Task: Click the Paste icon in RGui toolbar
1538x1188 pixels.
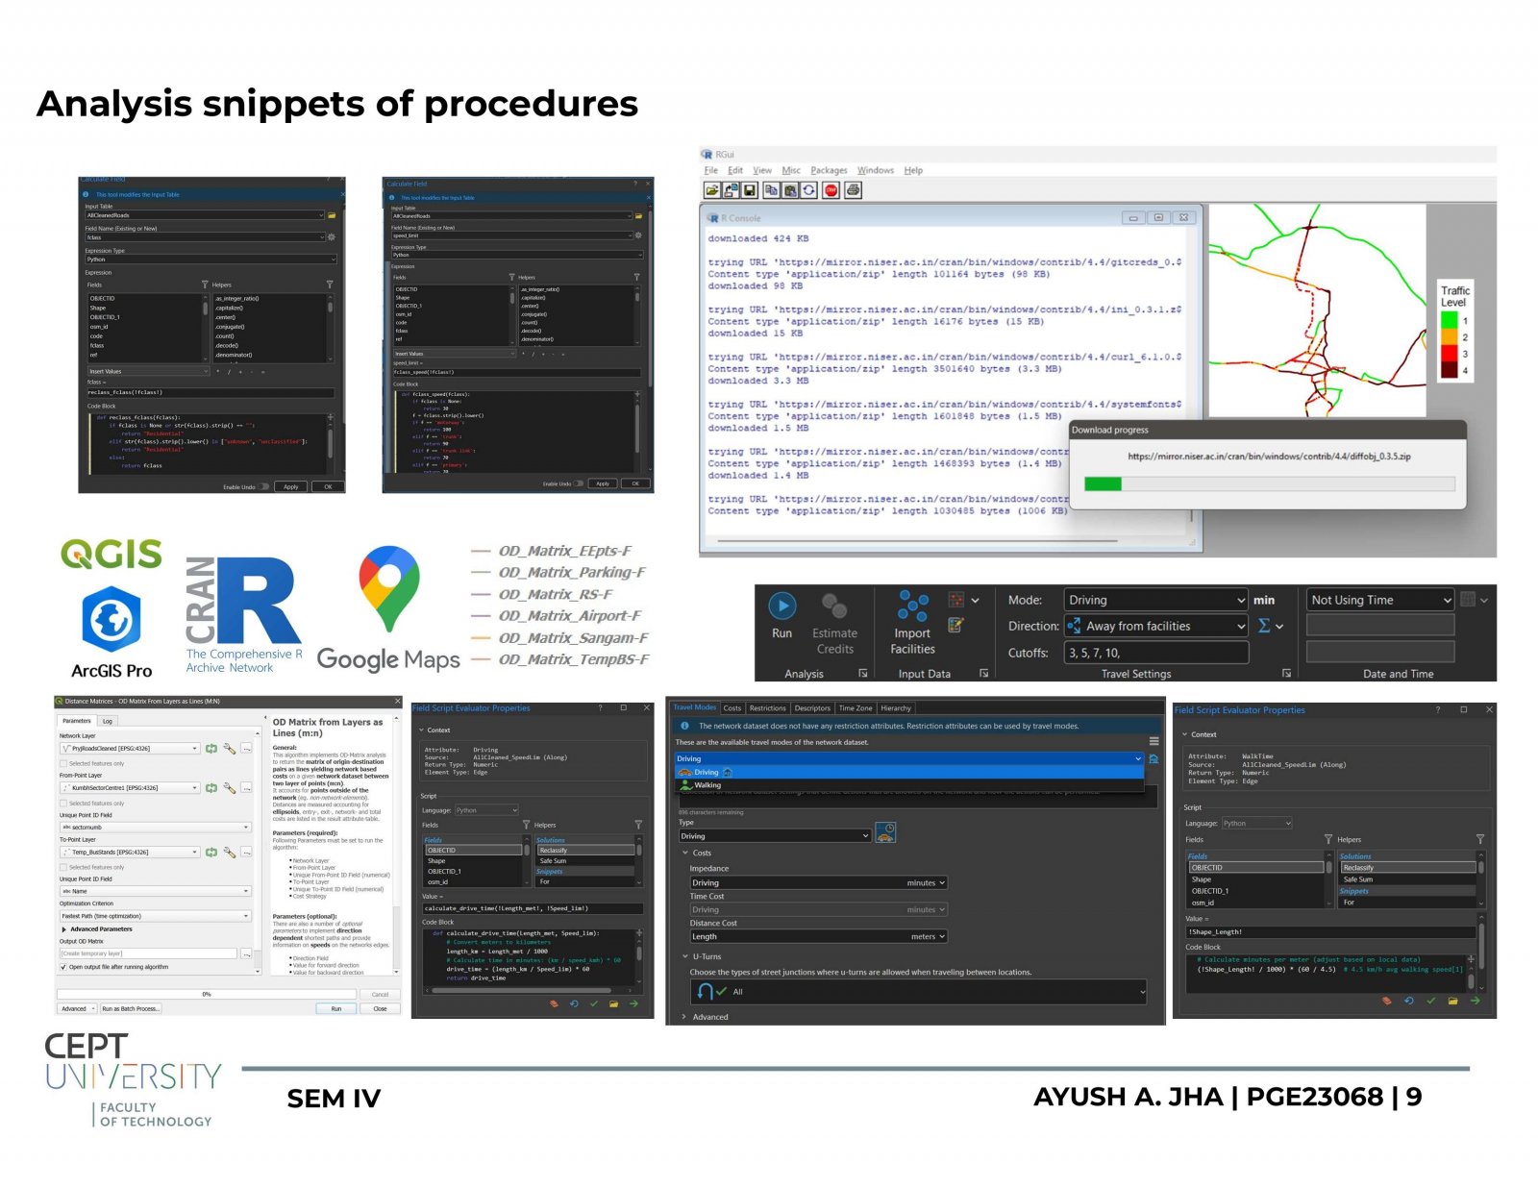Action: 790,190
